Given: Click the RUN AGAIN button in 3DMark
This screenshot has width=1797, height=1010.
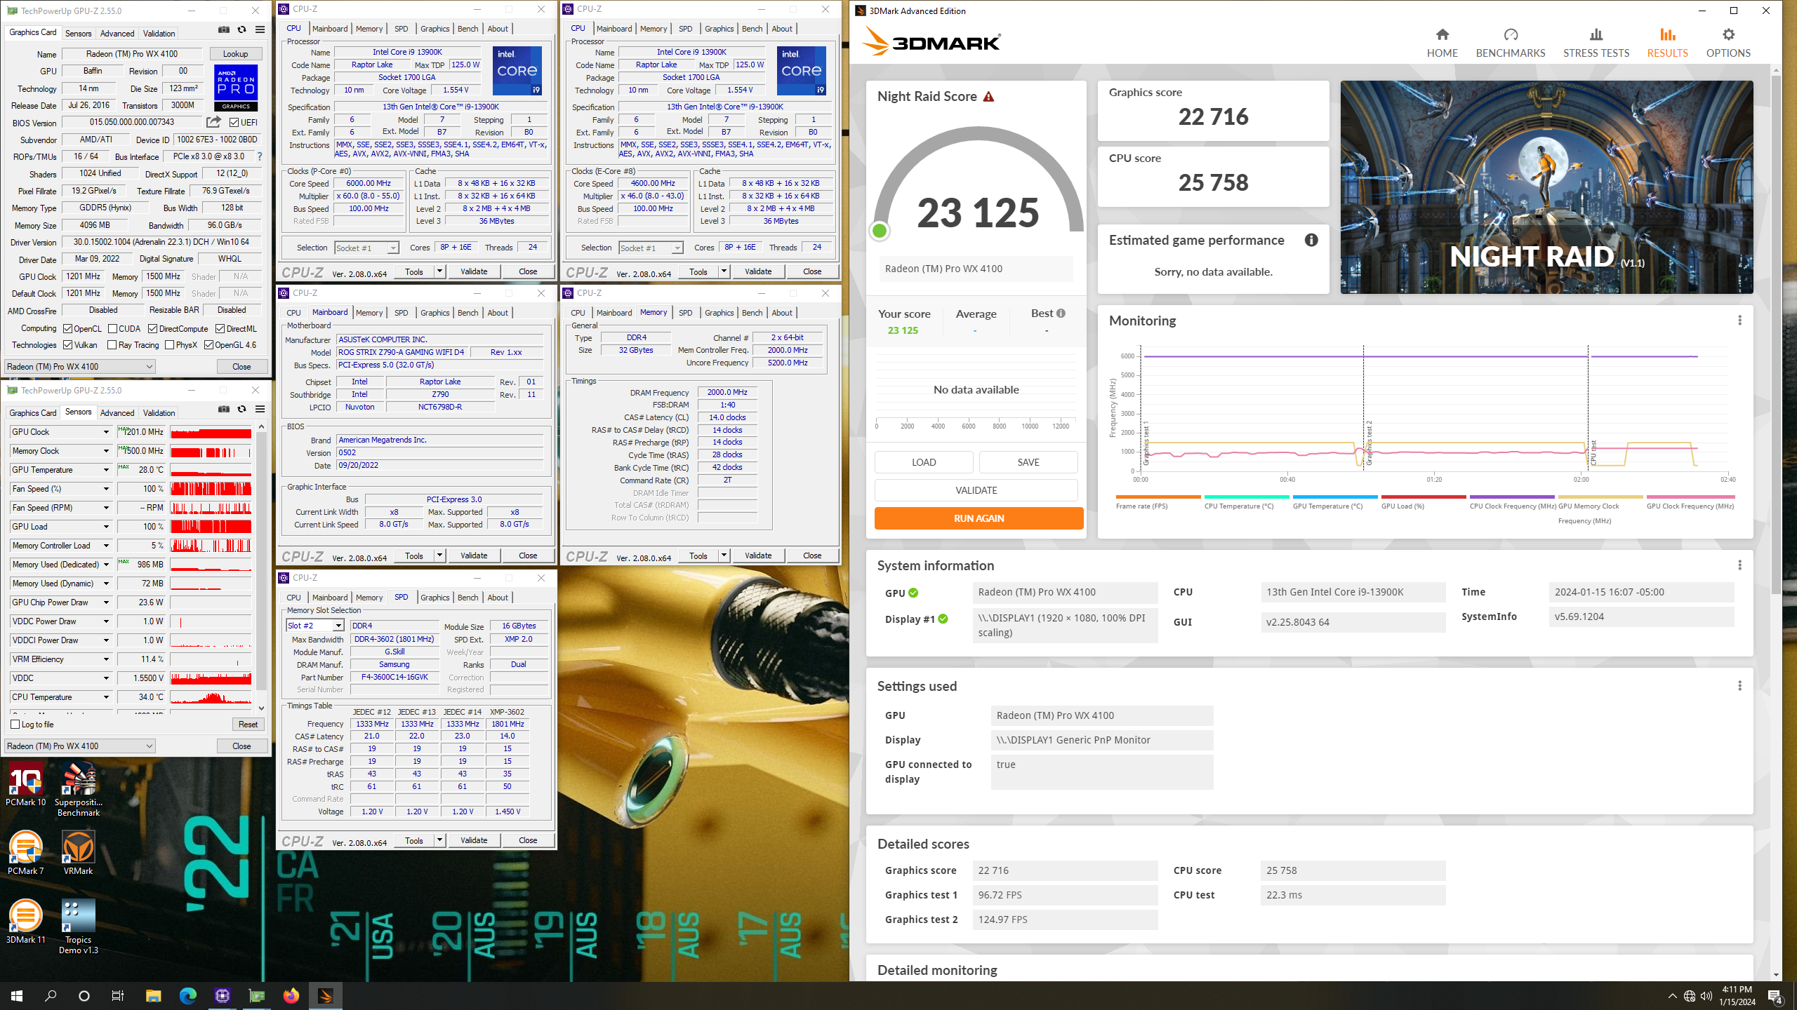Looking at the screenshot, I should click(979, 518).
